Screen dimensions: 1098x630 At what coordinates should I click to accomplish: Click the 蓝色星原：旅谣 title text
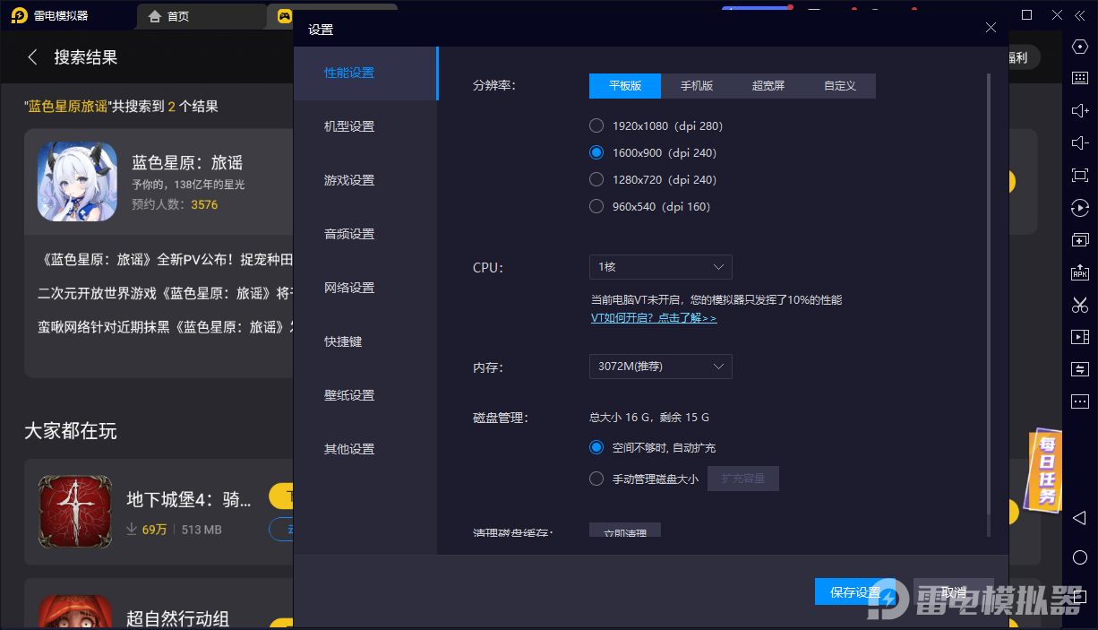(x=187, y=163)
